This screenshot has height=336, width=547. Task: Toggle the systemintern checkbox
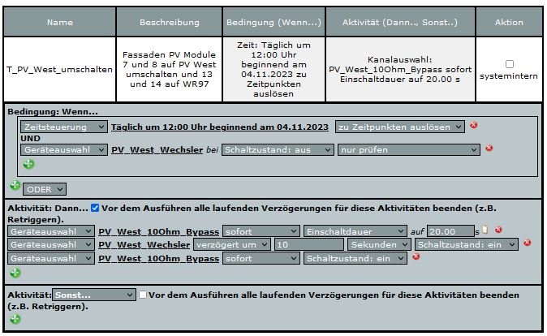click(510, 64)
